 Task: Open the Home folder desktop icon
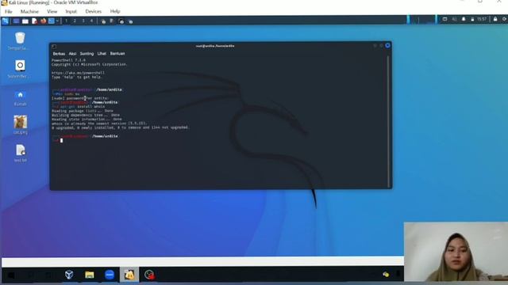click(x=20, y=97)
